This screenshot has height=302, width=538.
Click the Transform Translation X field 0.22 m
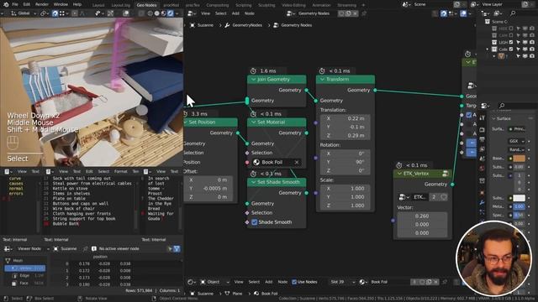pyautogui.click(x=345, y=118)
